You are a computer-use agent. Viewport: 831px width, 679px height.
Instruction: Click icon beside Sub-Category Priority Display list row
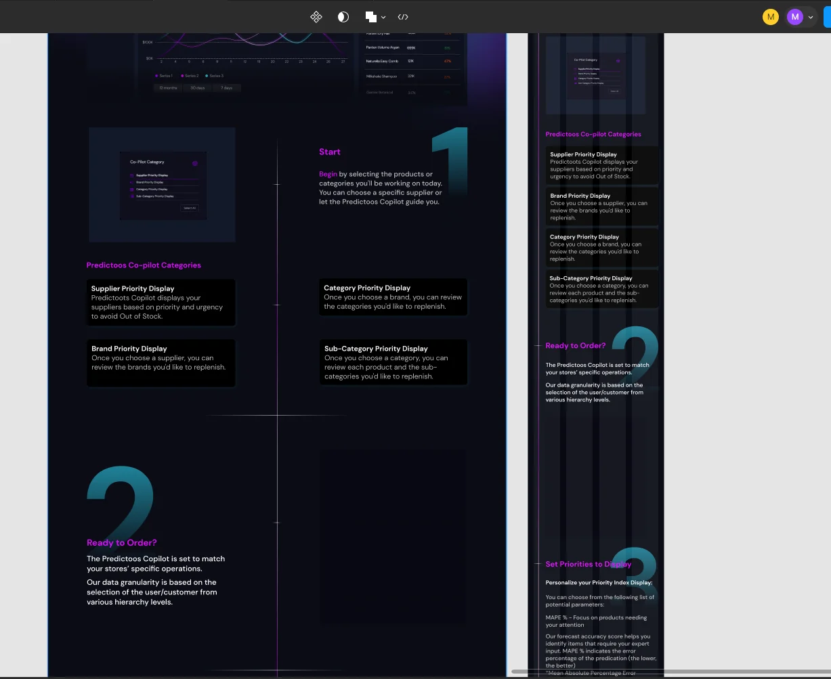(x=132, y=196)
